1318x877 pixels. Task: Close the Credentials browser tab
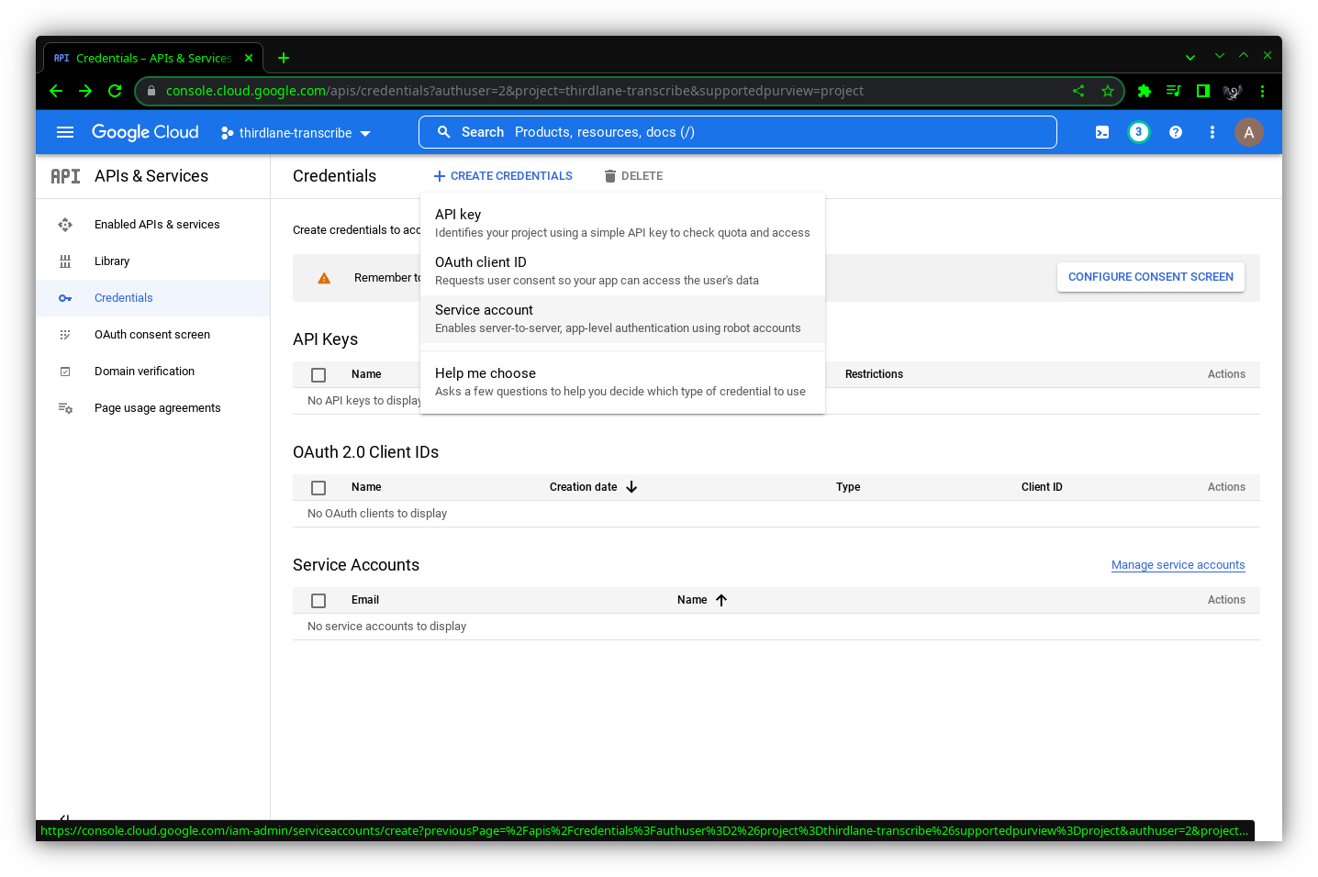pos(249,58)
